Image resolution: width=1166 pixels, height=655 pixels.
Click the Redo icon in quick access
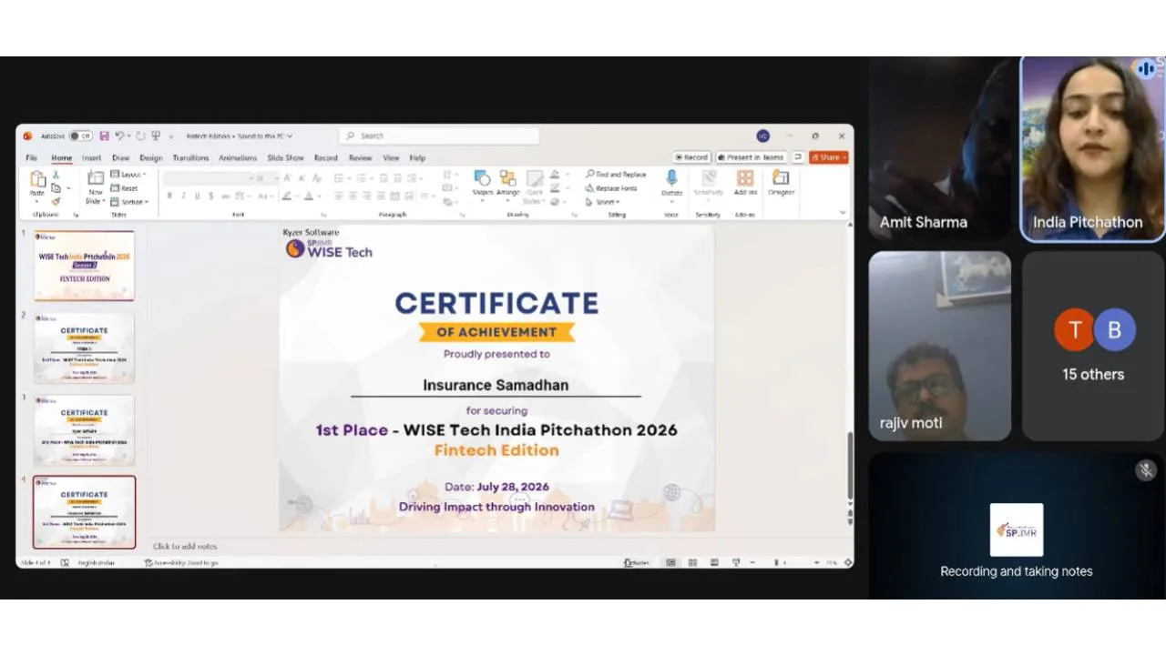pos(140,136)
